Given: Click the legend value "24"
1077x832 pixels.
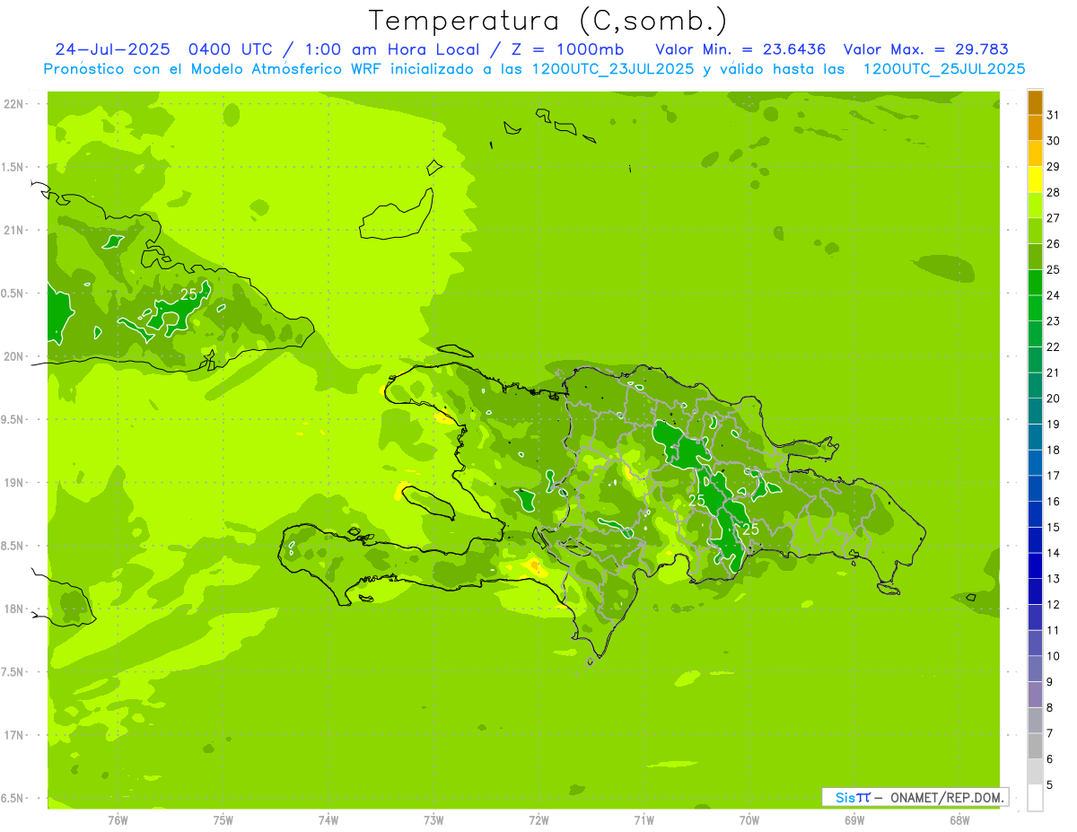Looking at the screenshot, I should tap(1054, 295).
